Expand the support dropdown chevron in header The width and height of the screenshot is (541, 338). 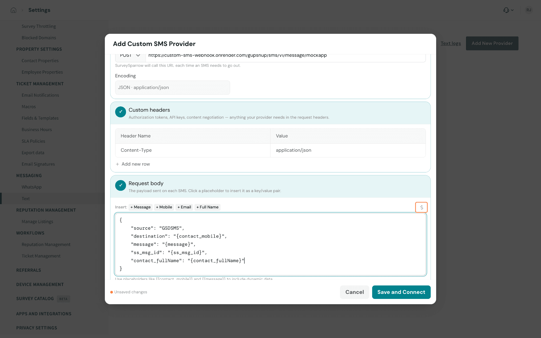point(512,10)
